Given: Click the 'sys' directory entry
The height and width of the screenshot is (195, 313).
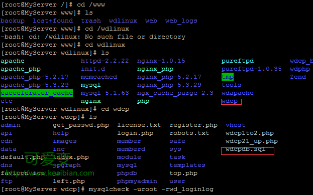Looking at the screenshot, I should pos(175,149).
